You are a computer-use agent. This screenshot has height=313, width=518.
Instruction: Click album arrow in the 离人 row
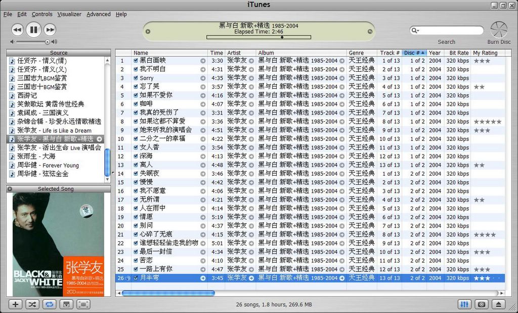pos(342,165)
